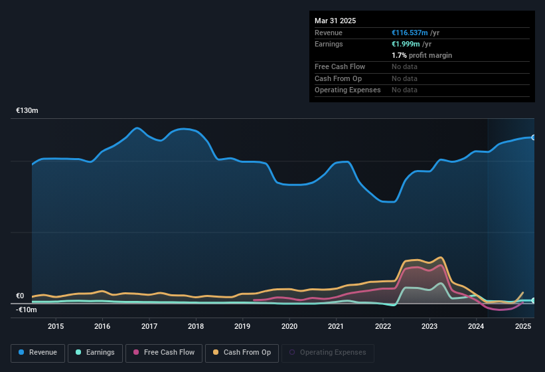Click the 2024 x-axis label
Image resolution: width=545 pixels, height=372 pixels.
pos(476,326)
